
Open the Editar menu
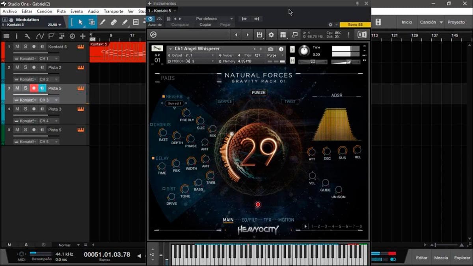tap(27, 11)
